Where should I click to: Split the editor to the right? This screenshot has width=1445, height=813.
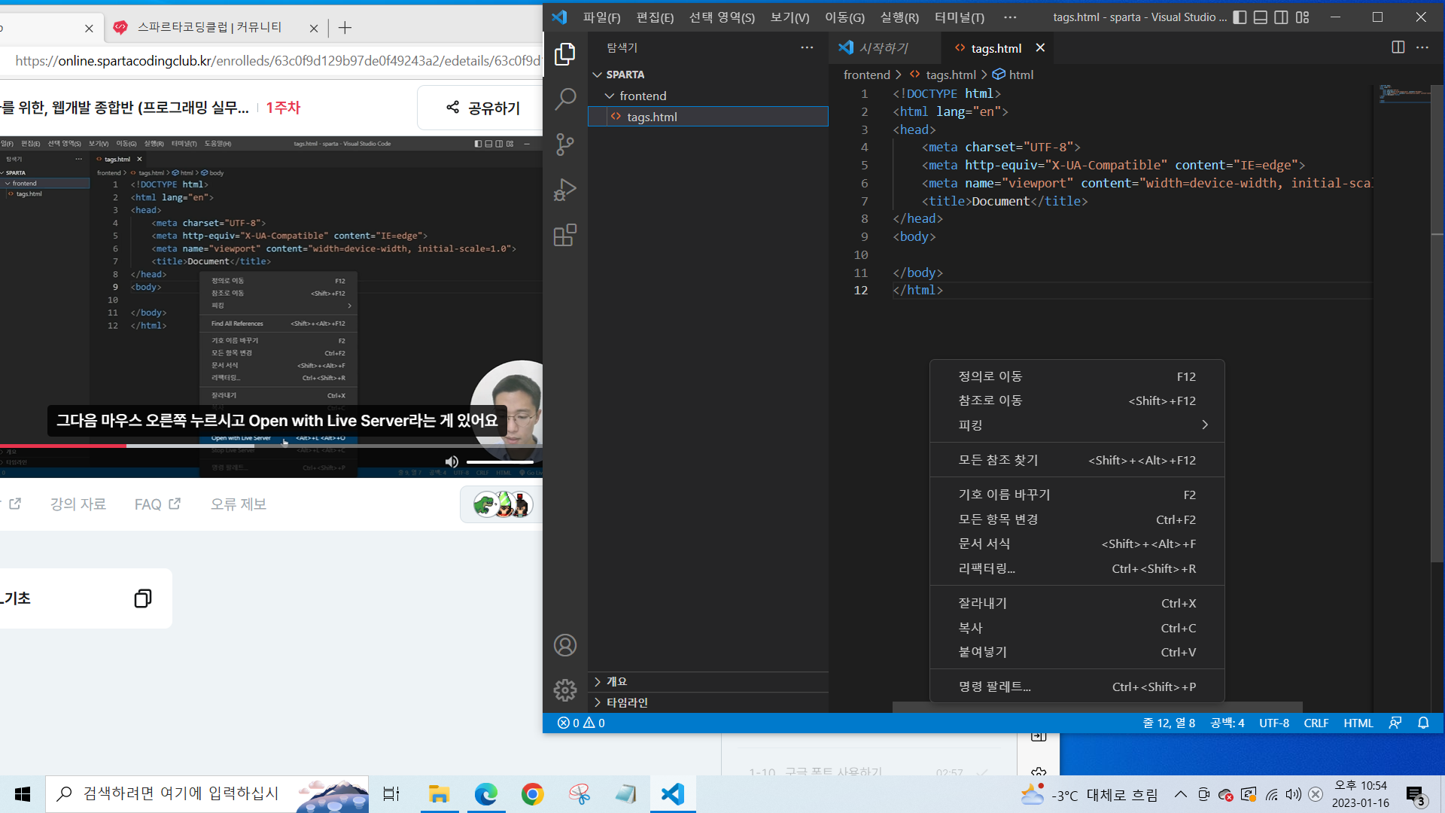[1398, 47]
